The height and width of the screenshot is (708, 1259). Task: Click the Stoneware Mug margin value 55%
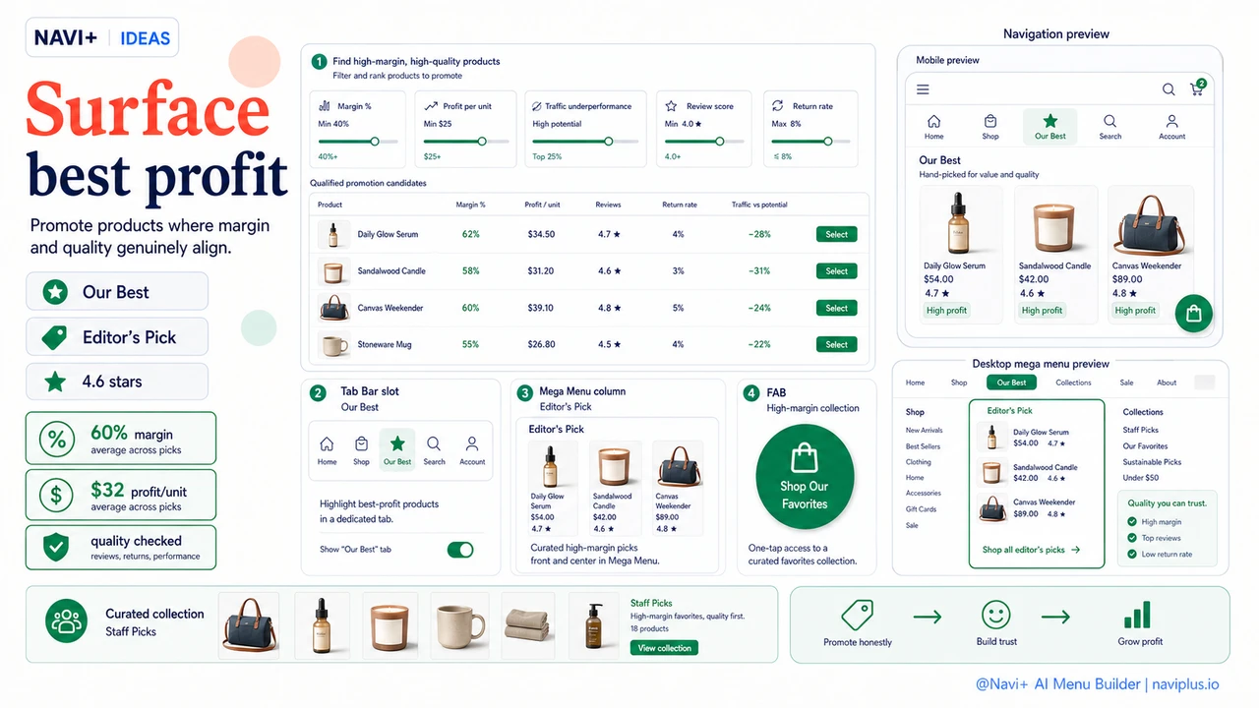pos(470,344)
